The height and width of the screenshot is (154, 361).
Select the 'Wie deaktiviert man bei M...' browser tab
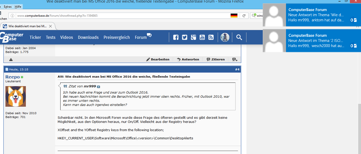27,26
